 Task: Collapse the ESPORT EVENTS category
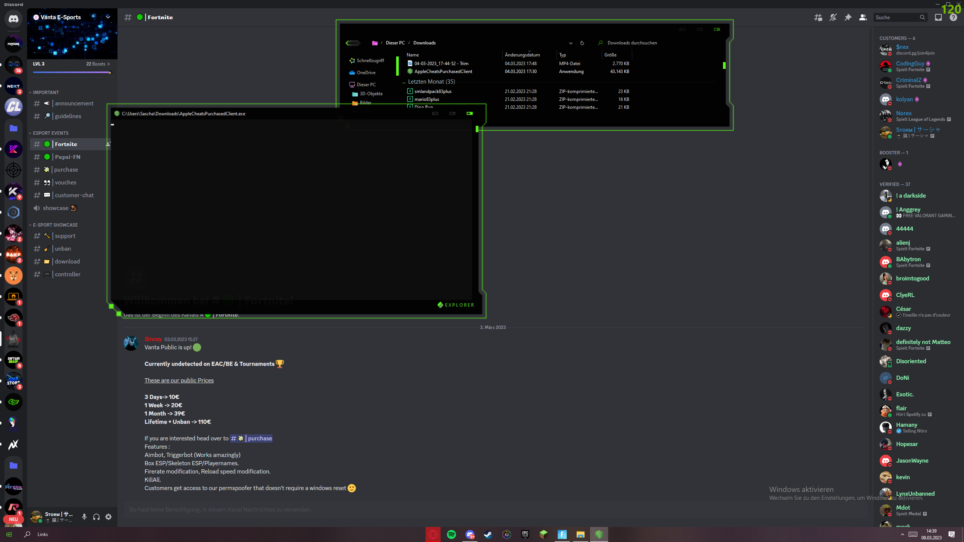click(x=50, y=133)
